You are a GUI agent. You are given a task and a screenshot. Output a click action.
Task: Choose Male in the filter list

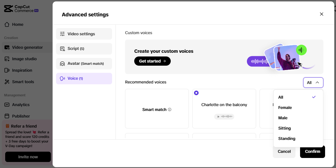[x=298, y=118]
